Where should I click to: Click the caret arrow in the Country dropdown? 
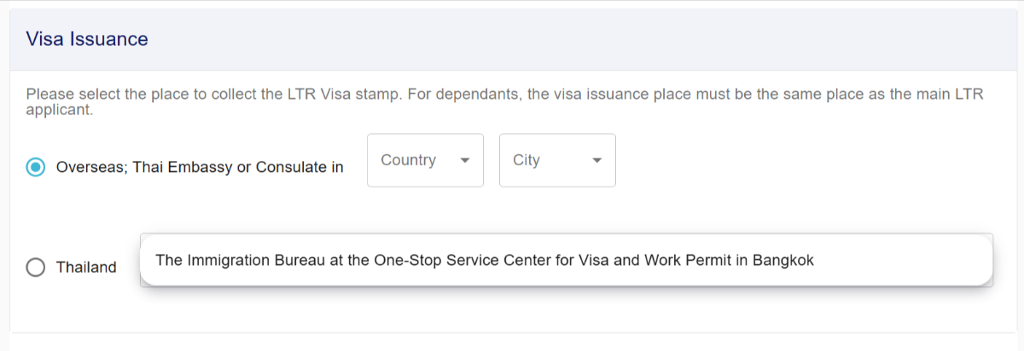(465, 160)
